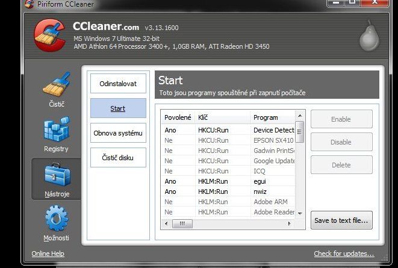Screen dimensions: 398x268
Task: Select the Adobe Reader entry
Action: click(228, 212)
